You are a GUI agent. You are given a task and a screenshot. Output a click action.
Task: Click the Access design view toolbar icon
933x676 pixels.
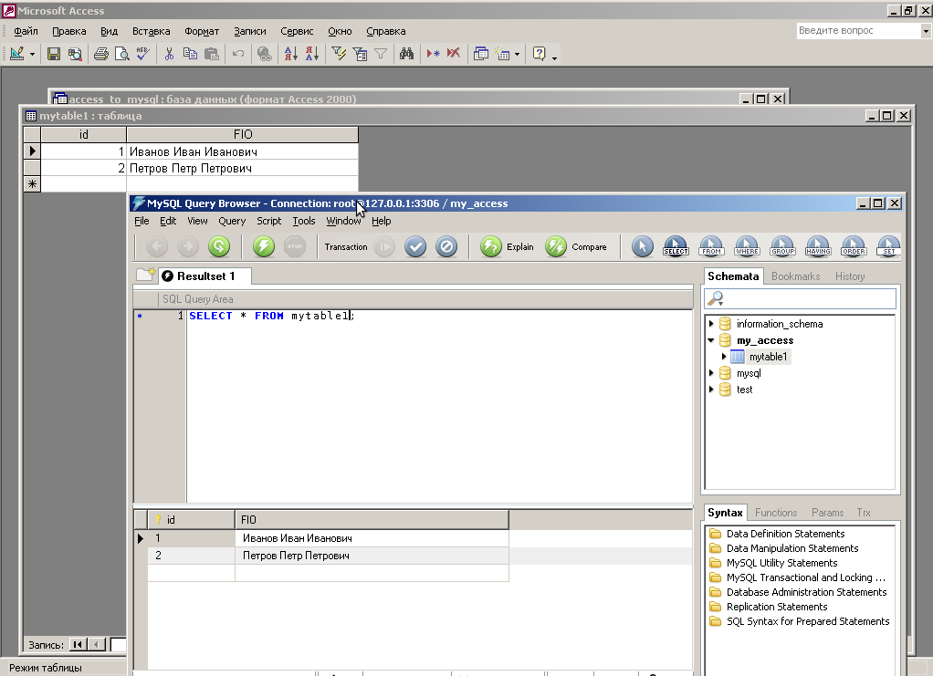coord(16,54)
